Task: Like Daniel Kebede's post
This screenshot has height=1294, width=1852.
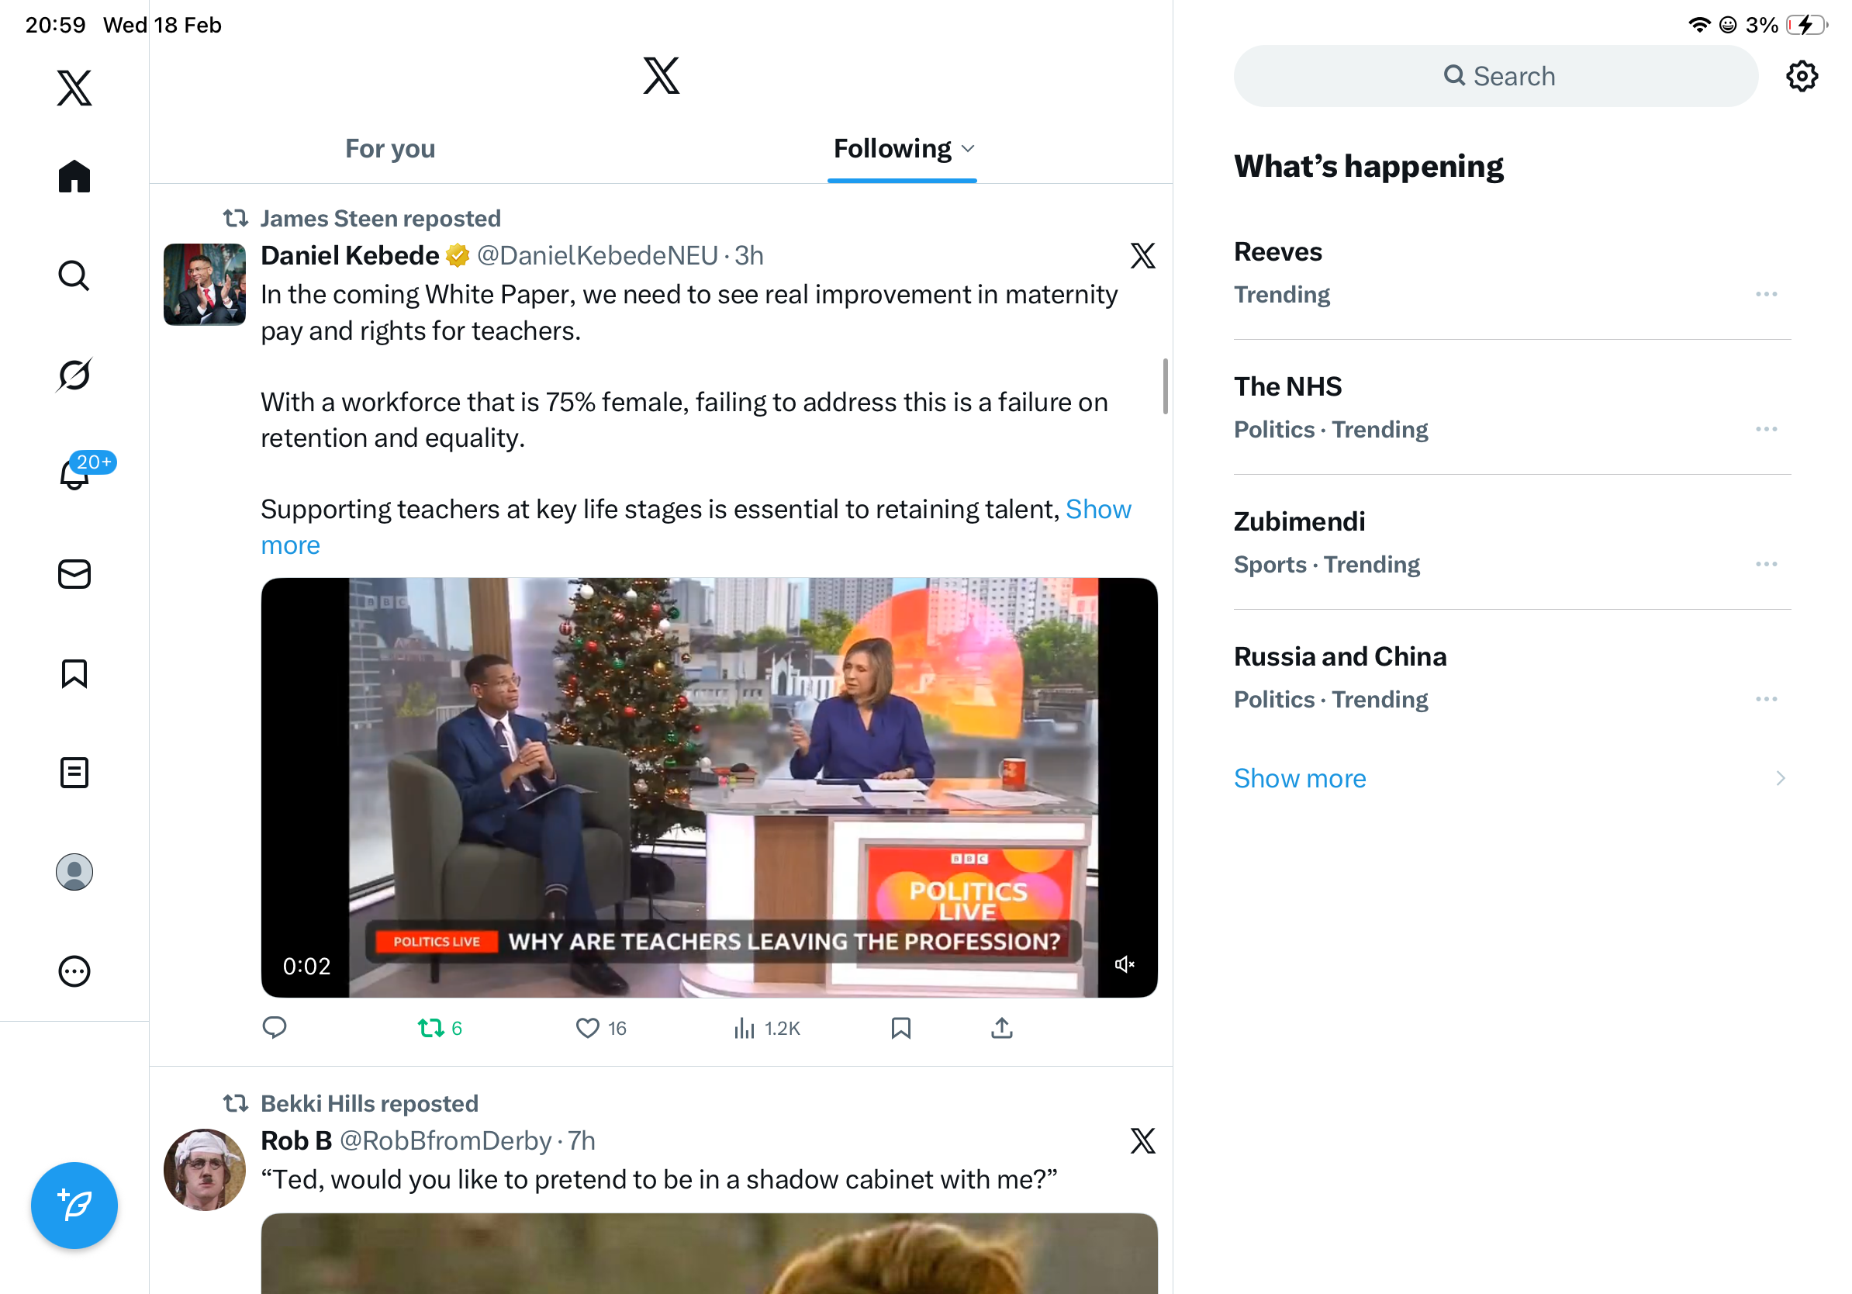Action: (x=587, y=1028)
